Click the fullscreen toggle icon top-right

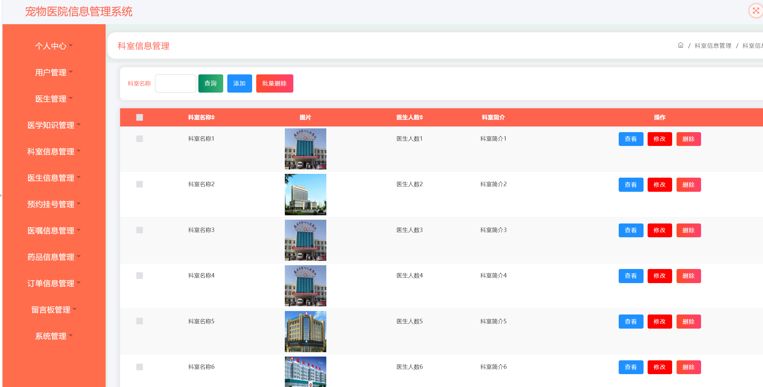tap(756, 11)
